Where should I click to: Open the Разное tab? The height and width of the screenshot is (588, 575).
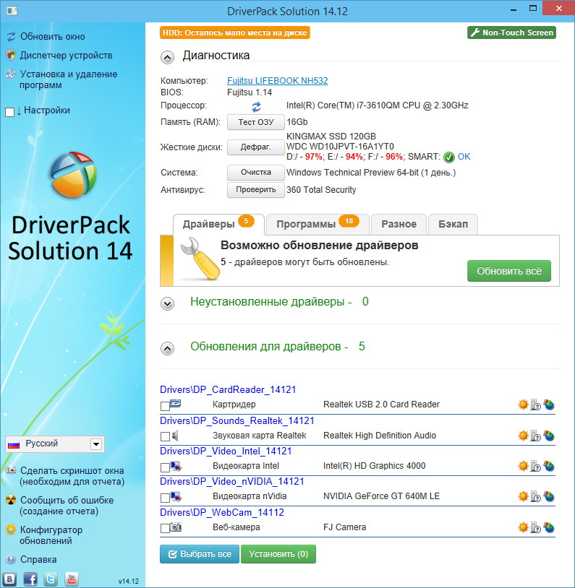399,224
